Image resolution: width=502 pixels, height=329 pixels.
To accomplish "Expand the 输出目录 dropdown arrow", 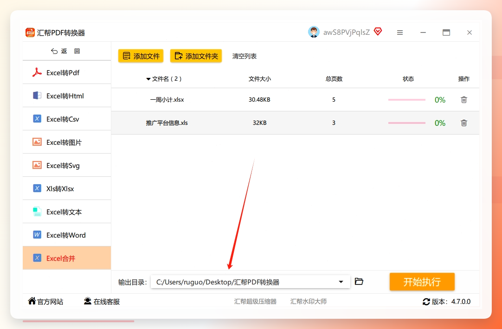I will coord(341,282).
